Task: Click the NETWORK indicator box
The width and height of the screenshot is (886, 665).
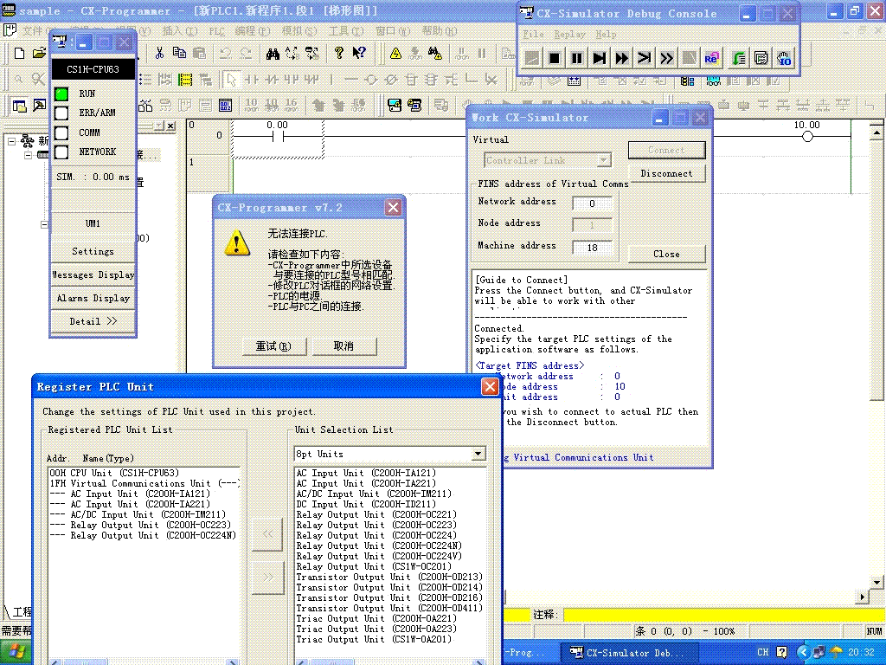Action: 61,152
